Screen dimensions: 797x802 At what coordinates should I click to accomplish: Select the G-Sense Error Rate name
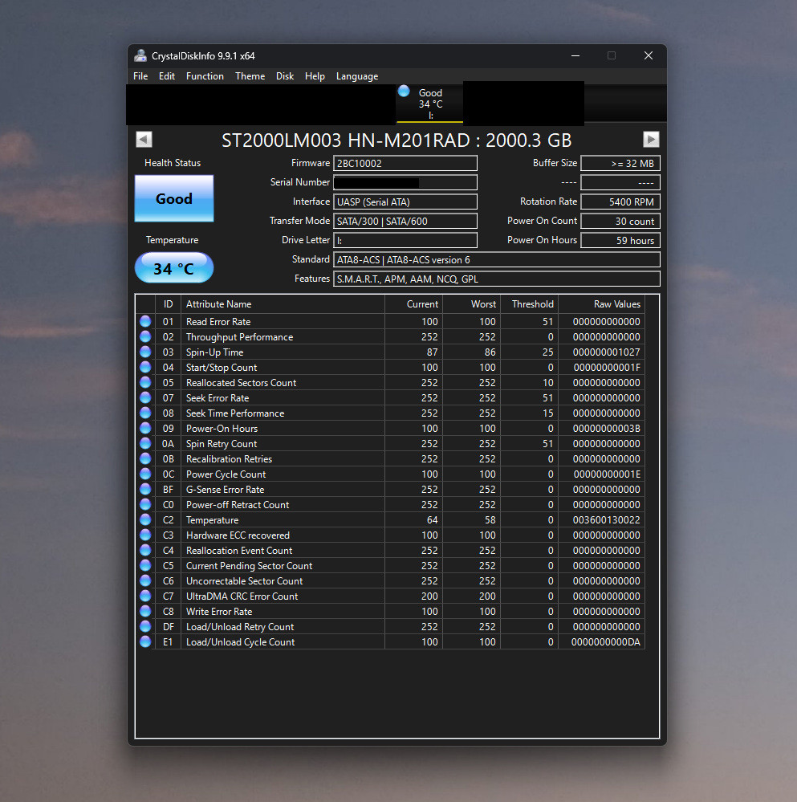click(225, 490)
